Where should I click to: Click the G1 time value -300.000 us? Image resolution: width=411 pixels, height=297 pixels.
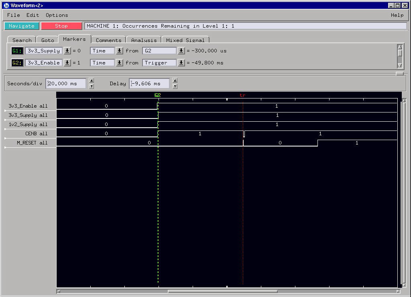coord(209,51)
